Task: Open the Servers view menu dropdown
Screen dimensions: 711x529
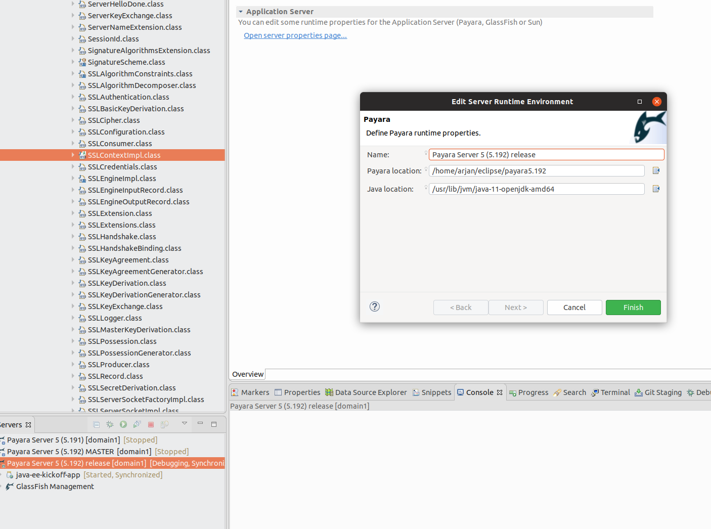Action: pos(185,423)
